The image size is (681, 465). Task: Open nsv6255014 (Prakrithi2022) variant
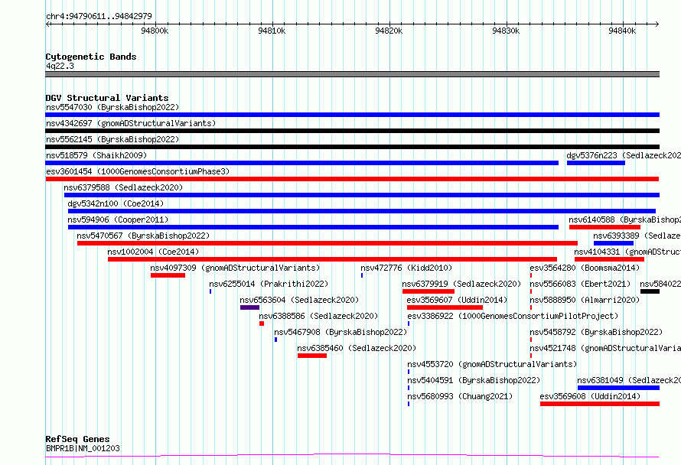269,284
